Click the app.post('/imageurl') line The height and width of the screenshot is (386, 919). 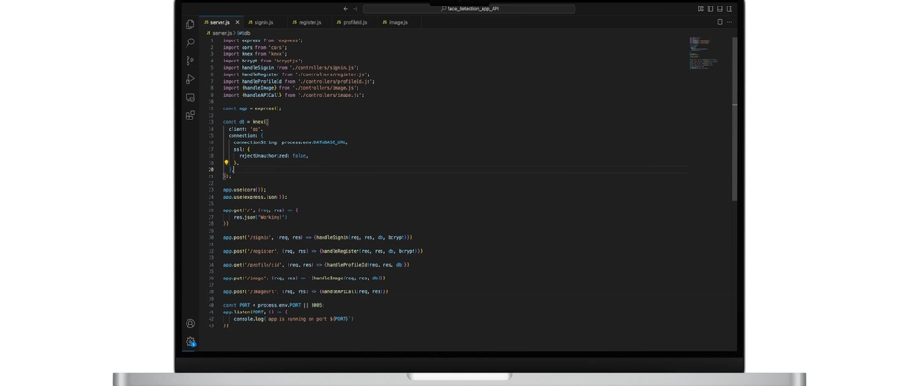point(306,291)
